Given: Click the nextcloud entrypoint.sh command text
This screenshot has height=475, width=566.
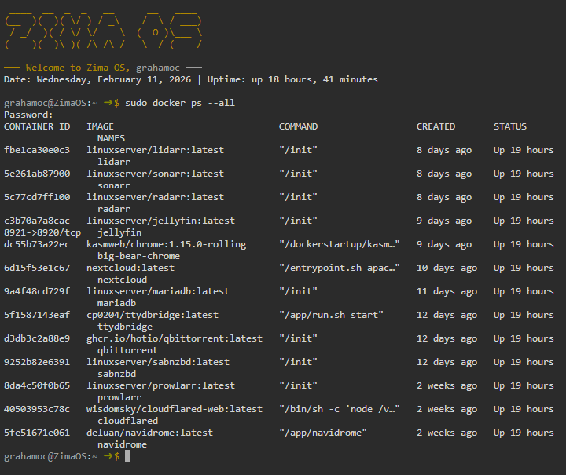Looking at the screenshot, I should click(x=339, y=268).
